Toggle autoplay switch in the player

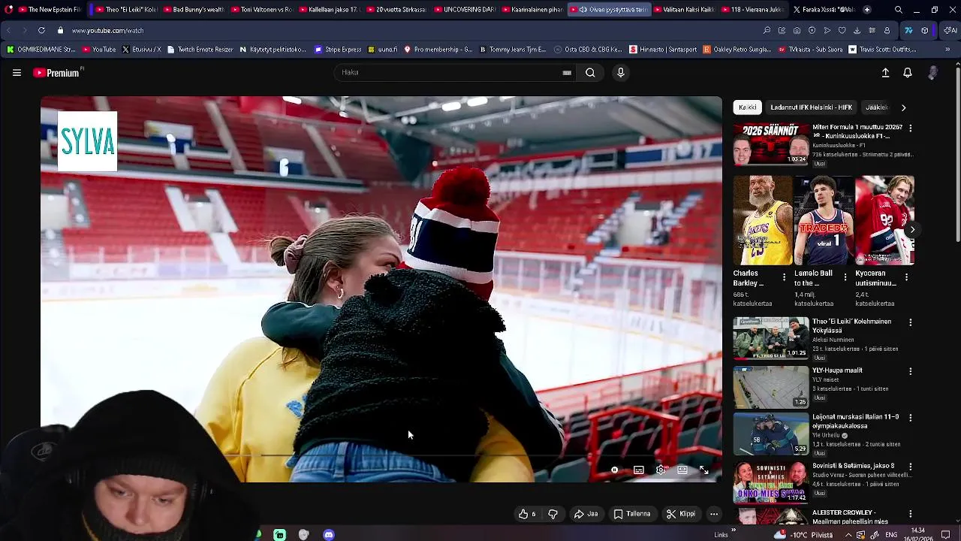pyautogui.click(x=614, y=470)
